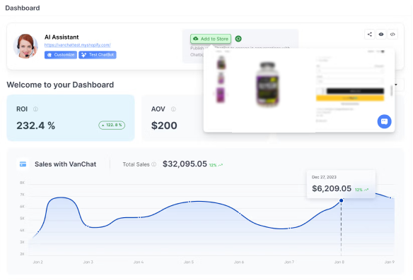Select the third product thumbnail in preview
Viewport: 413px width, 280px height.
coord(221,95)
